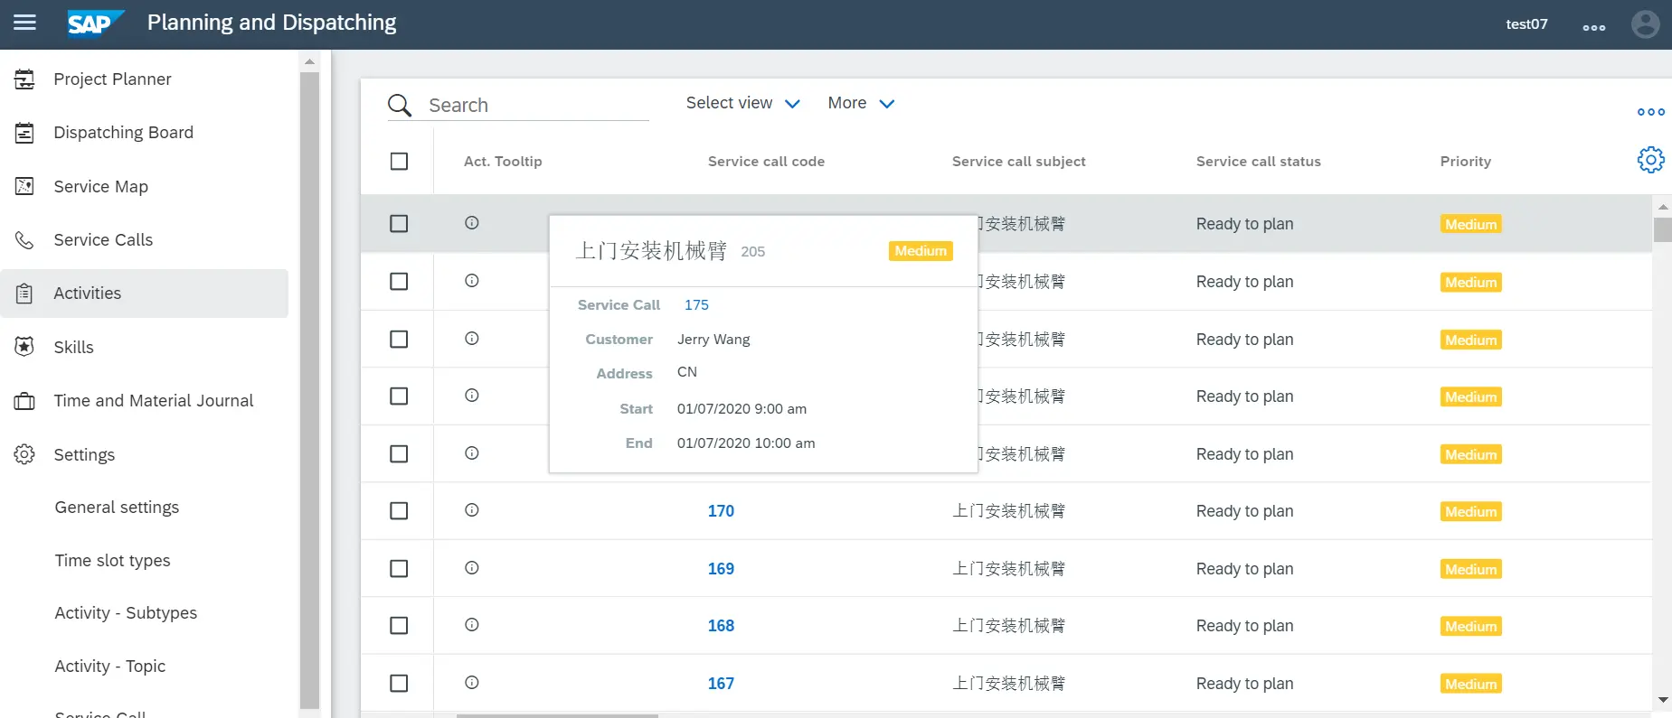Click test07 username in header
The height and width of the screenshot is (718, 1672).
point(1526,24)
